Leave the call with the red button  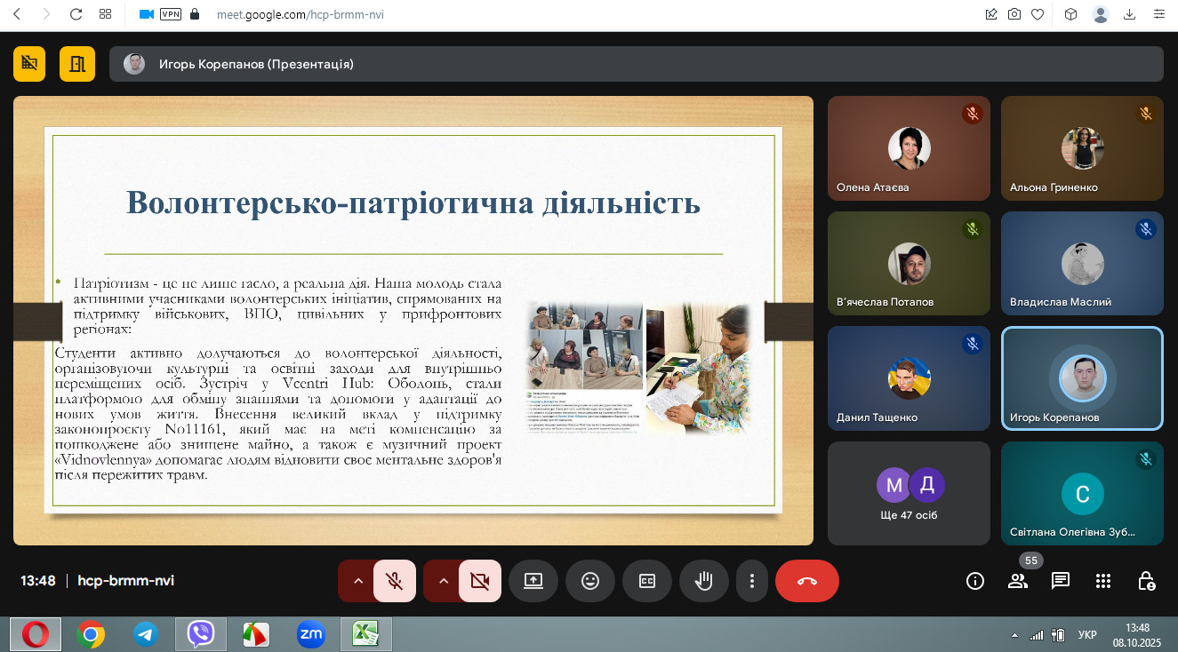coord(806,581)
